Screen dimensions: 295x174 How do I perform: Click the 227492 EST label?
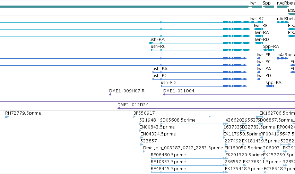[x=233, y=141]
